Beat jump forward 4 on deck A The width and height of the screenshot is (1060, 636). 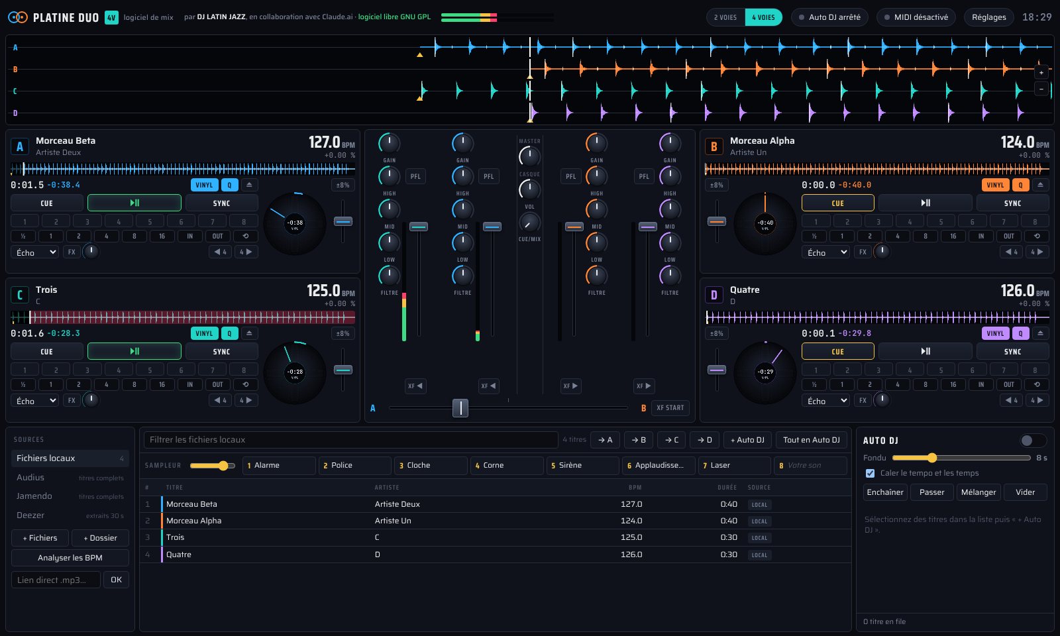point(246,252)
